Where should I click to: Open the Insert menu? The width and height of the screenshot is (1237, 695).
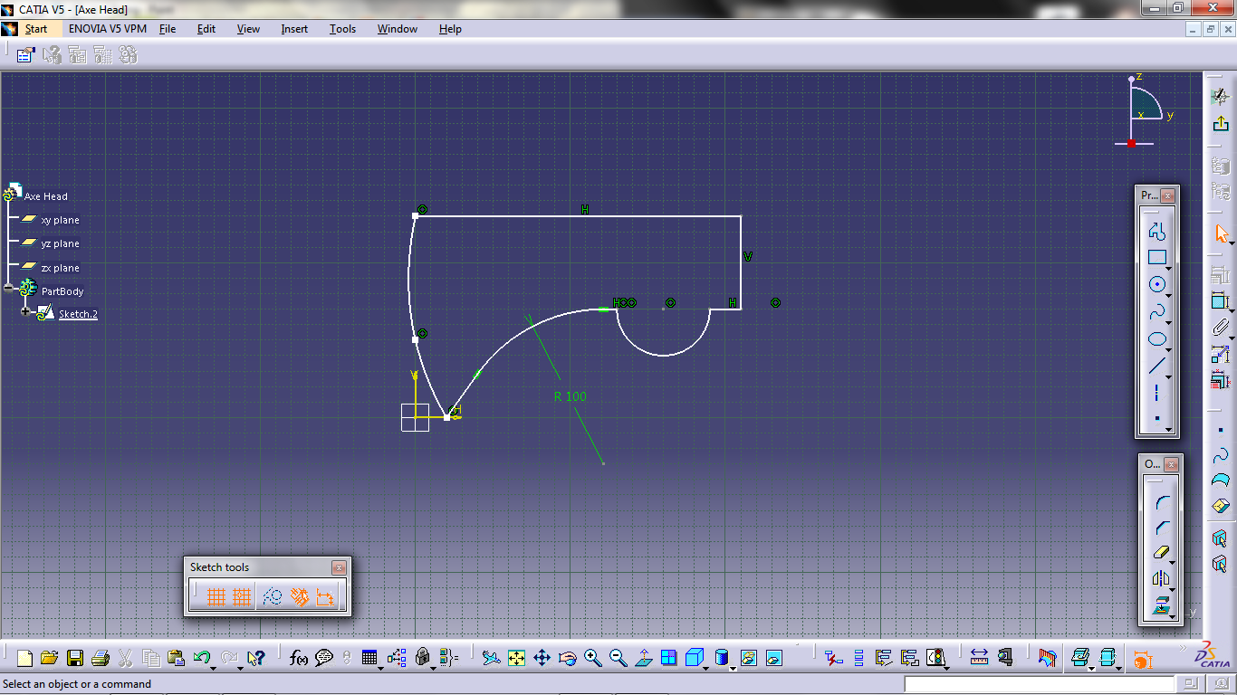point(293,28)
